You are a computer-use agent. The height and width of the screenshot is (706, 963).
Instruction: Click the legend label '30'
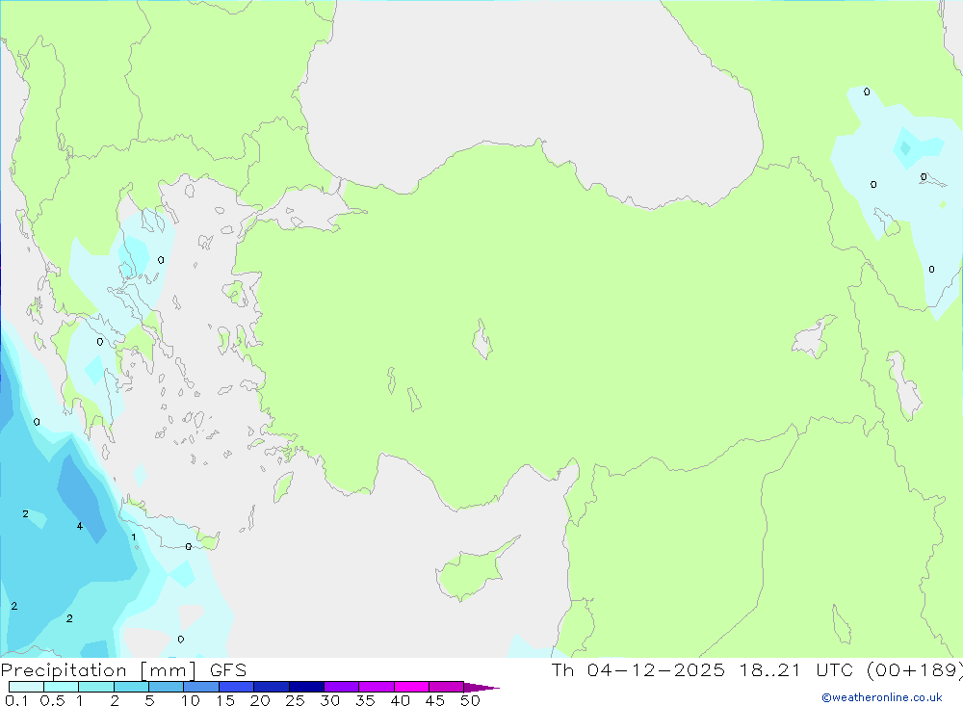[329, 700]
